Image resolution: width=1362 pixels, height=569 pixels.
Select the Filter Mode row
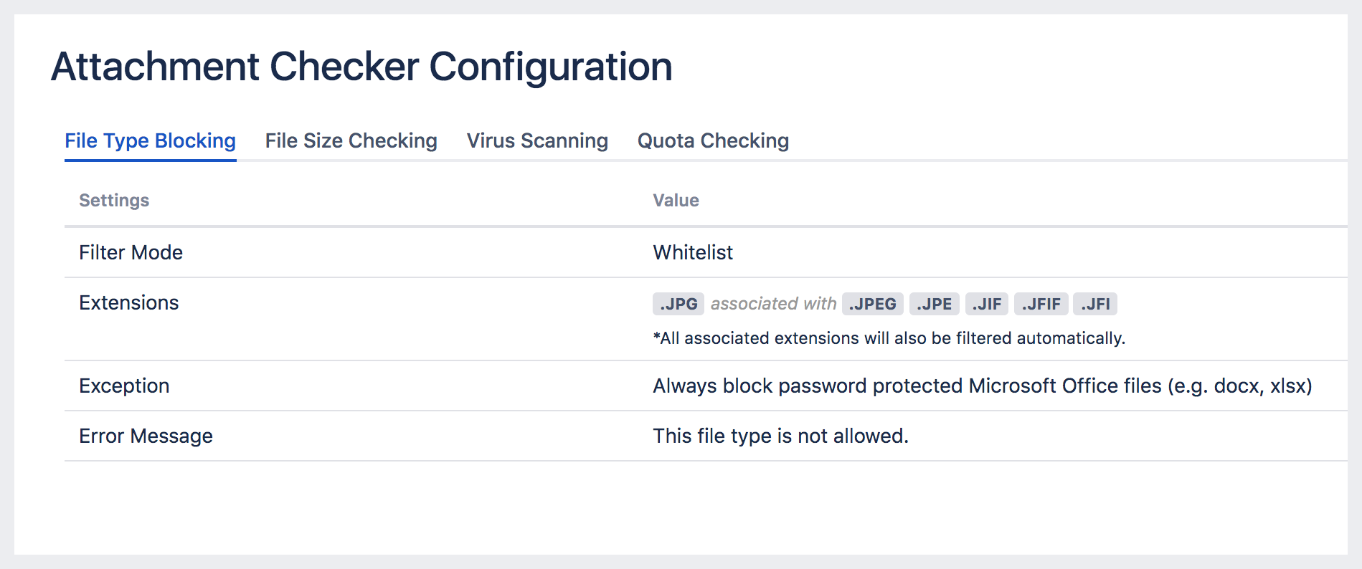click(131, 252)
